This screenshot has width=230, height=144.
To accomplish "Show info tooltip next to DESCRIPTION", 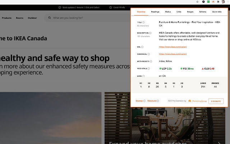I will (150, 33).
